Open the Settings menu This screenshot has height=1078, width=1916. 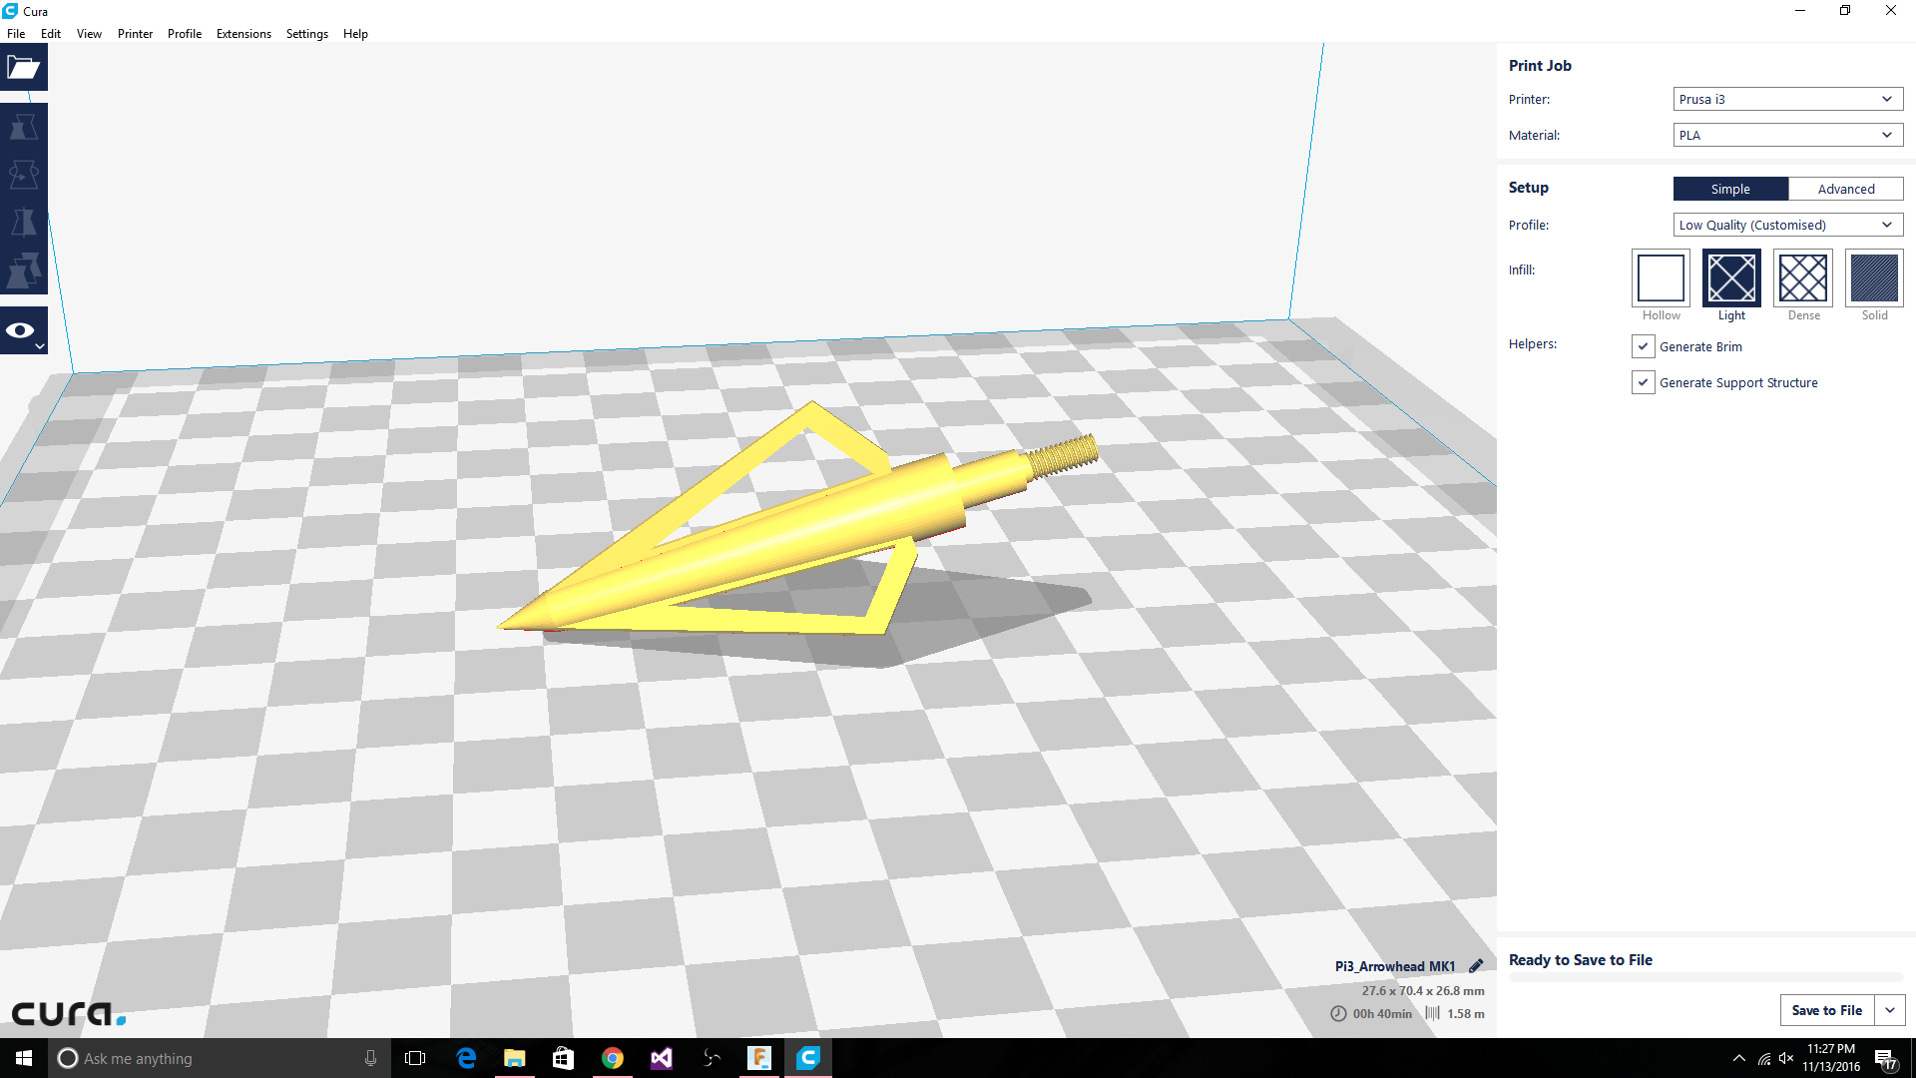click(307, 34)
